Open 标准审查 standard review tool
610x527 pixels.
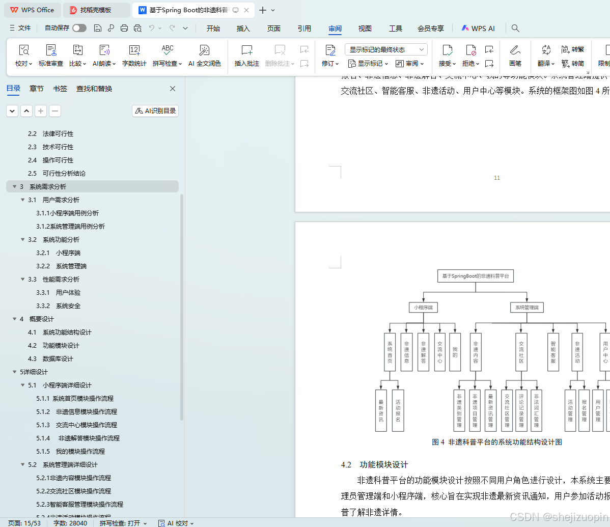tap(51, 56)
